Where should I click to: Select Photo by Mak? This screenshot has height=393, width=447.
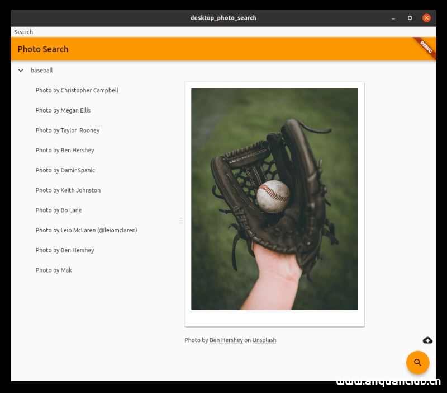click(x=54, y=270)
